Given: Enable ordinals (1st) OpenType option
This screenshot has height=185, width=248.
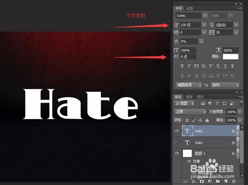Looking at the screenshot, I should pyautogui.click(x=225, y=76).
